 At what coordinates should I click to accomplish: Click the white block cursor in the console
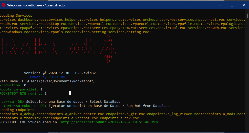(x=70, y=93)
